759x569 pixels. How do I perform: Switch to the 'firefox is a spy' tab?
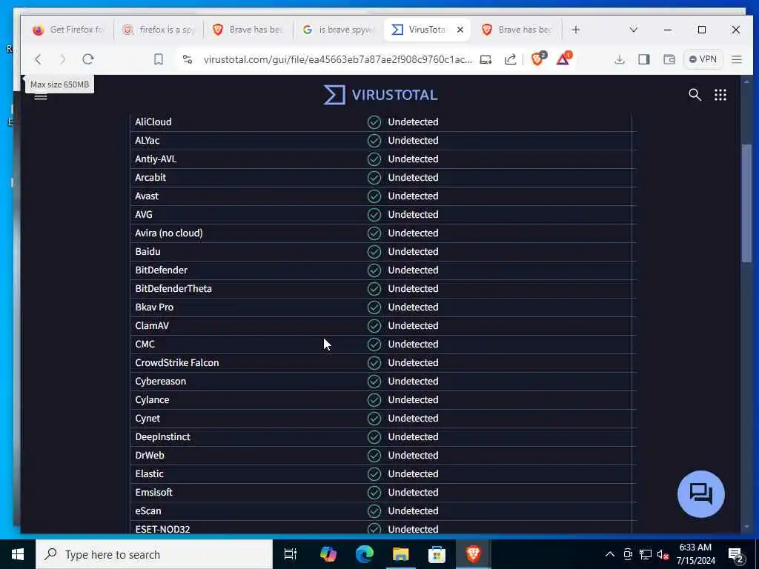point(159,30)
